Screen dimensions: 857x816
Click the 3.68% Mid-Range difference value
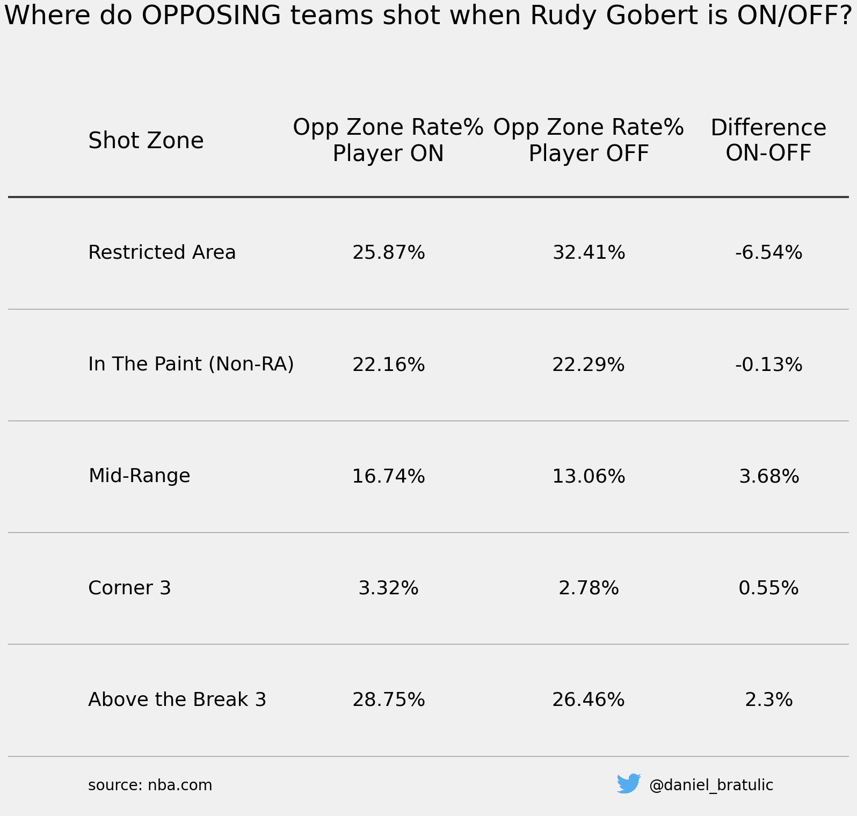pyautogui.click(x=769, y=476)
